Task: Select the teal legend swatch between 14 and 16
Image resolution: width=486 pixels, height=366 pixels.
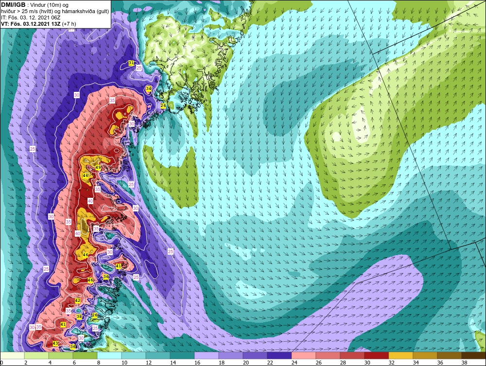Action: click(182, 355)
